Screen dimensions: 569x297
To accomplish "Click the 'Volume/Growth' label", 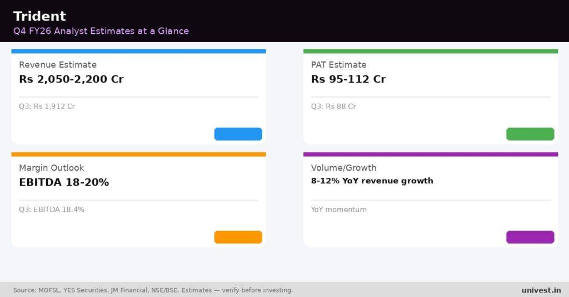I will point(343,168).
